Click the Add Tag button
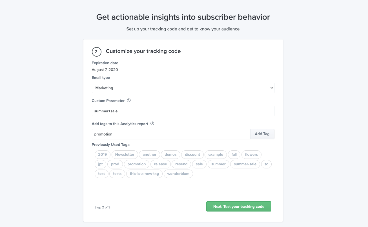Screen dimensions: 368x227 point(262,134)
